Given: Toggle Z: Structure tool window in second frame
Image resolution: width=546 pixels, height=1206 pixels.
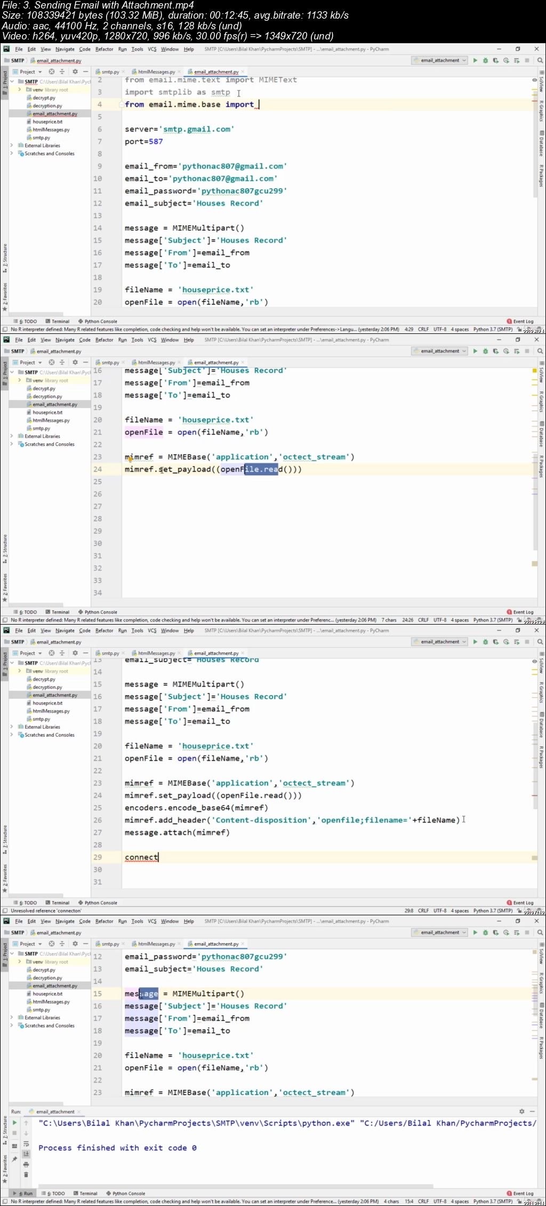Looking at the screenshot, I should [x=5, y=548].
